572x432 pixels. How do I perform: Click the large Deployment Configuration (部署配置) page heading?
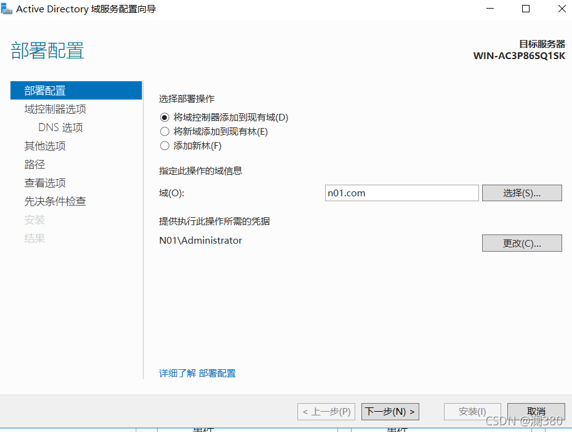tap(47, 50)
